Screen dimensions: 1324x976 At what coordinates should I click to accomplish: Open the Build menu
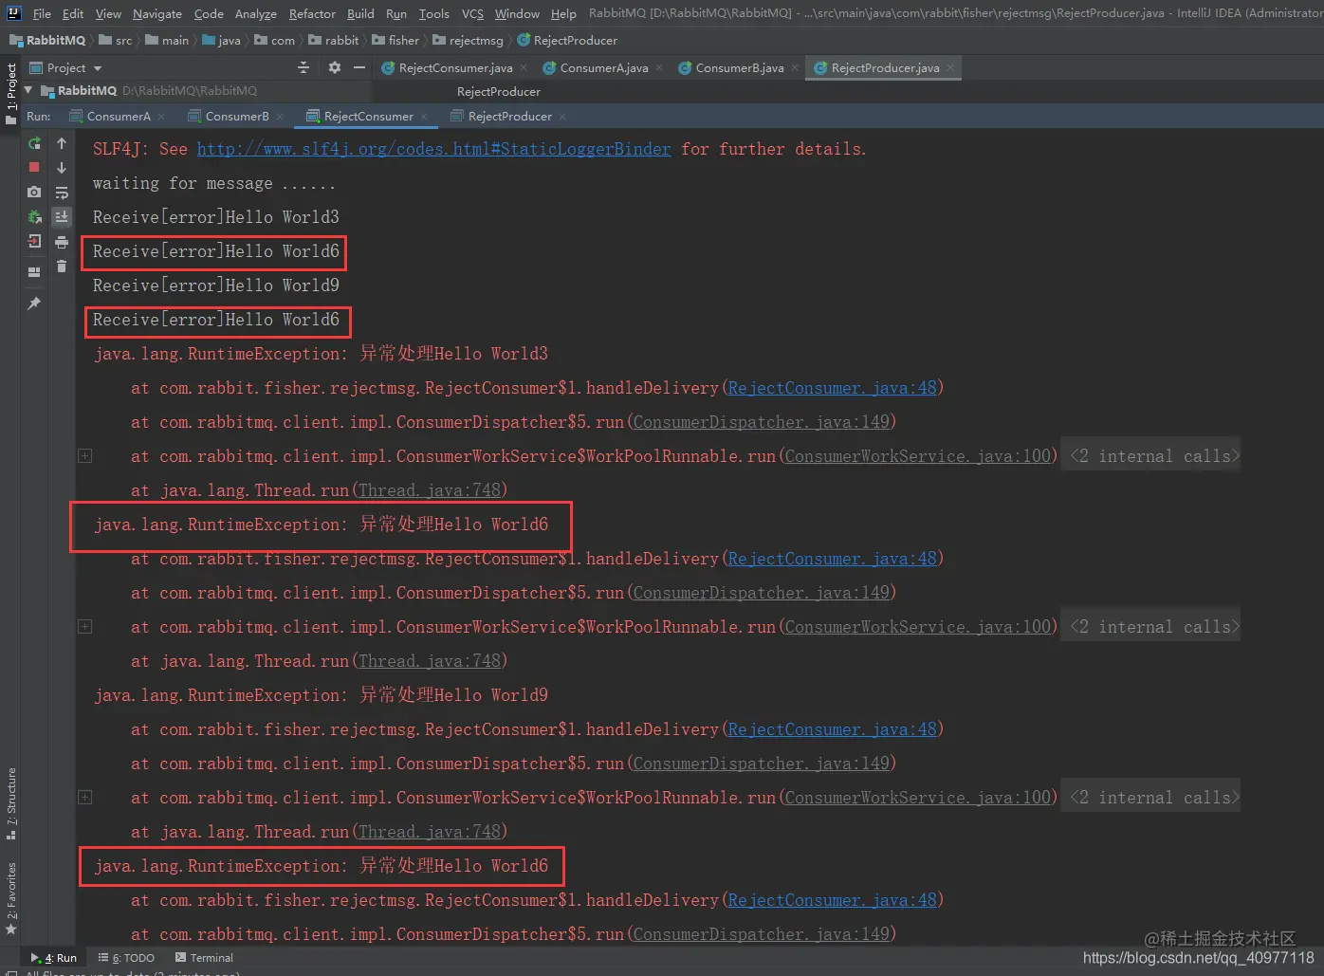(360, 13)
